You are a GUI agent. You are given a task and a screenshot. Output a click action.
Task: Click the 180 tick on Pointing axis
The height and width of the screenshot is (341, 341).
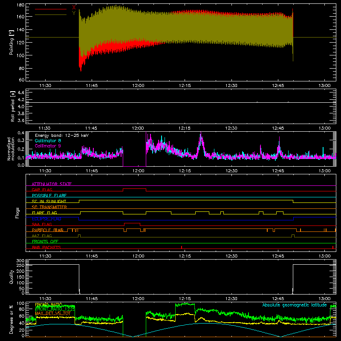pyautogui.click(x=20, y=5)
